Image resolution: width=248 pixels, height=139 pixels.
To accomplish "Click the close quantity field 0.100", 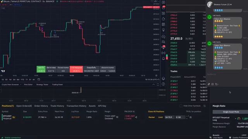I will (180, 117).
